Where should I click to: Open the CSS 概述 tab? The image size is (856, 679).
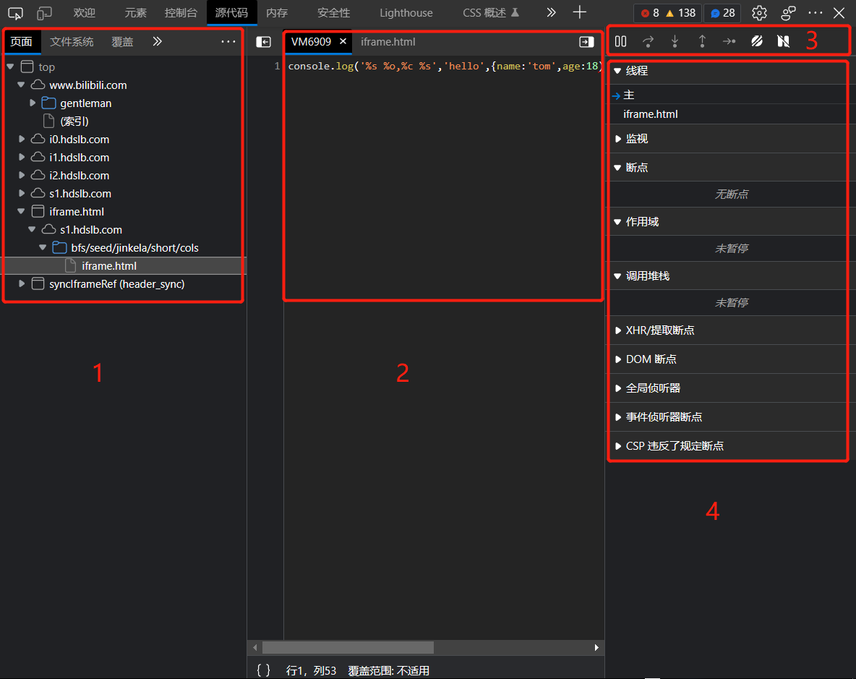(491, 12)
